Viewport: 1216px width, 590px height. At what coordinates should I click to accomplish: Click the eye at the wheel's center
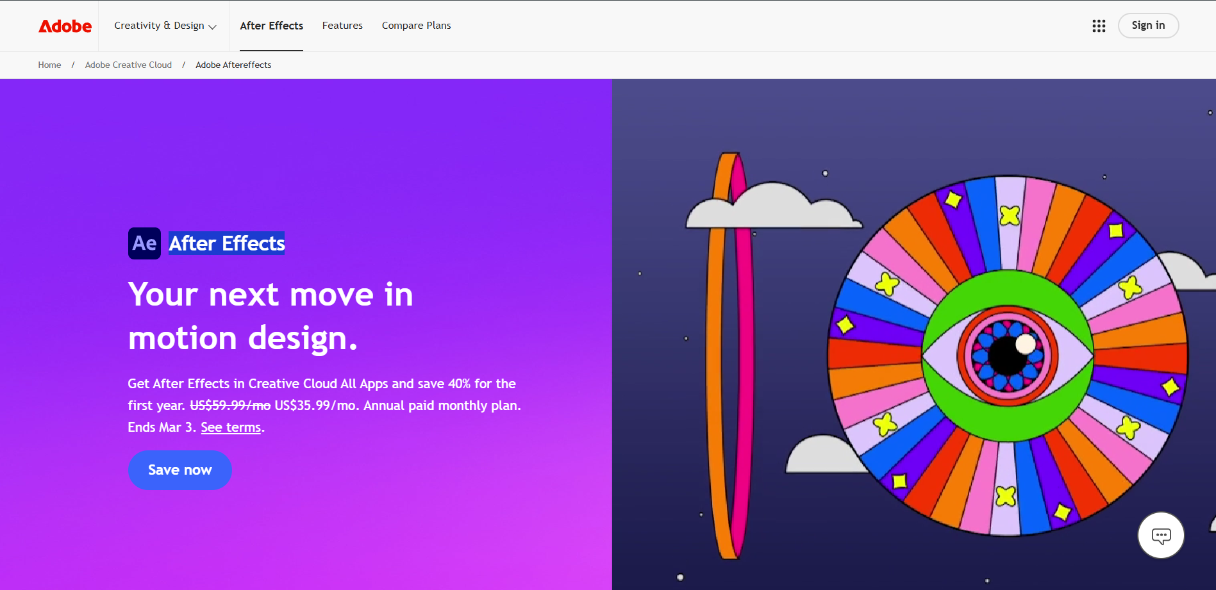[1007, 354]
